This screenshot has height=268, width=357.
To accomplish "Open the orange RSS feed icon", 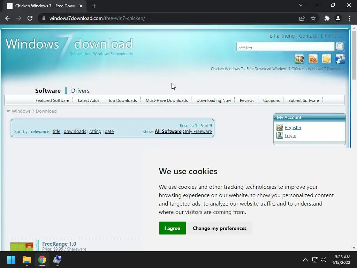I will coord(313,59).
